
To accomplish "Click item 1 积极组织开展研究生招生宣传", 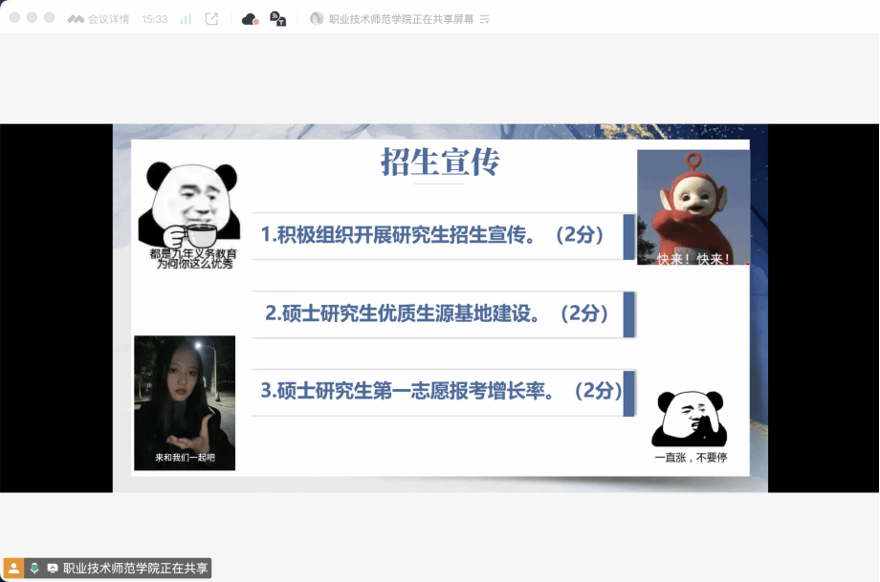I will (432, 235).
